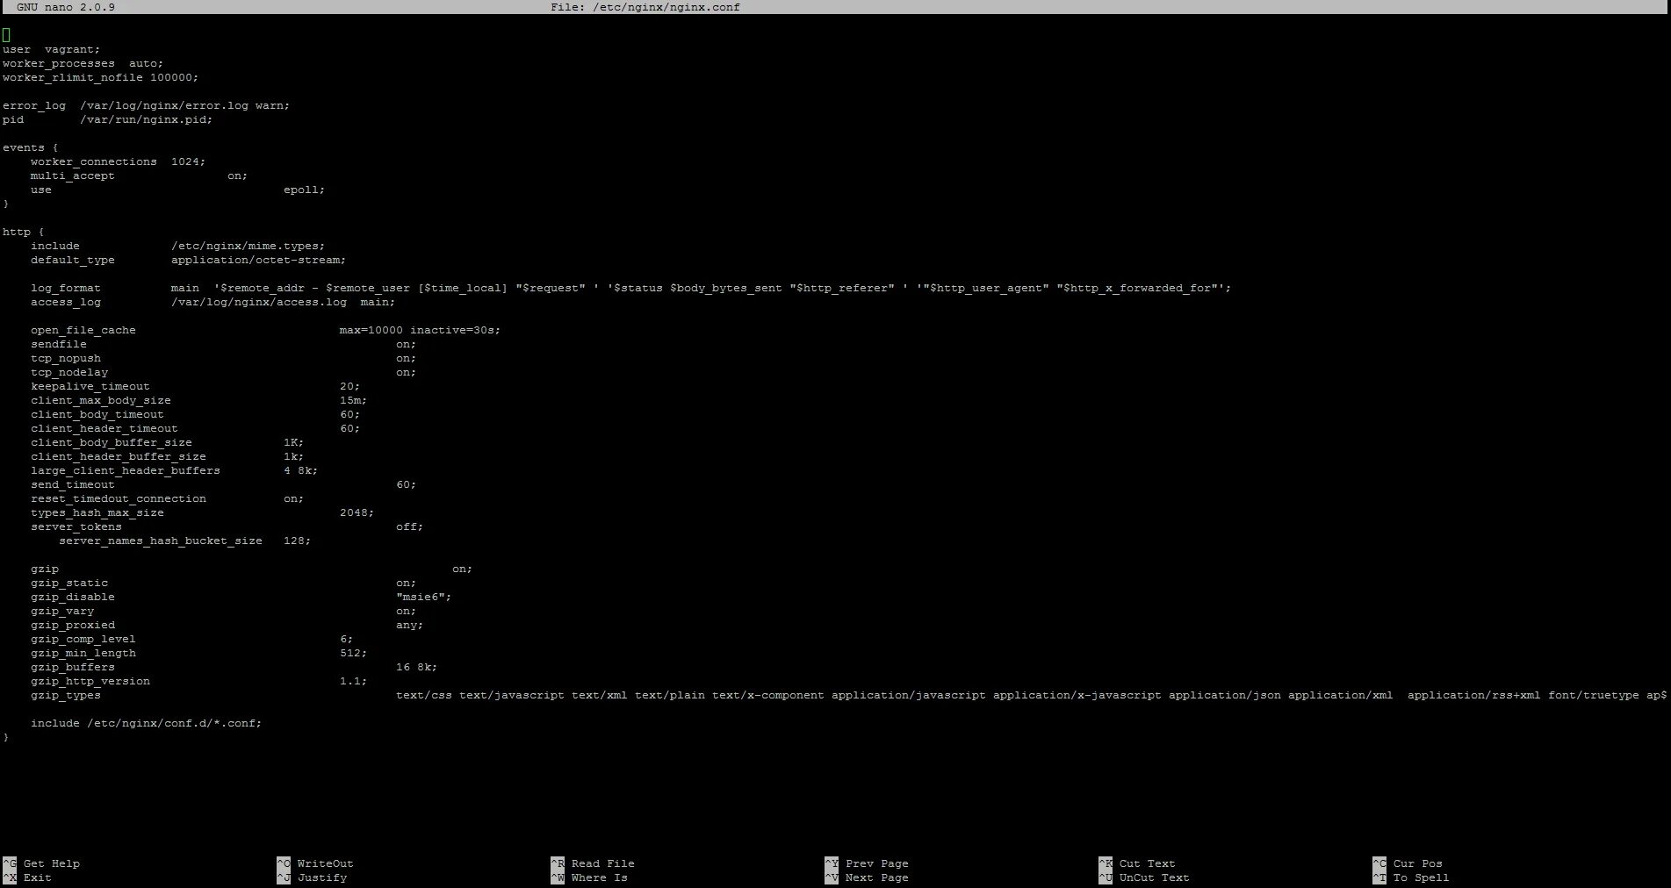Click the green cursor block at file top
Image resolution: width=1671 pixels, height=888 pixels.
pos(6,35)
